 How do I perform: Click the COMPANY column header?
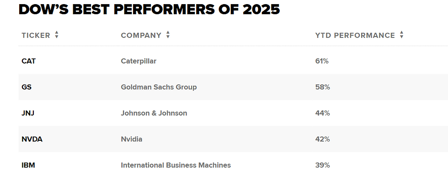tap(141, 35)
